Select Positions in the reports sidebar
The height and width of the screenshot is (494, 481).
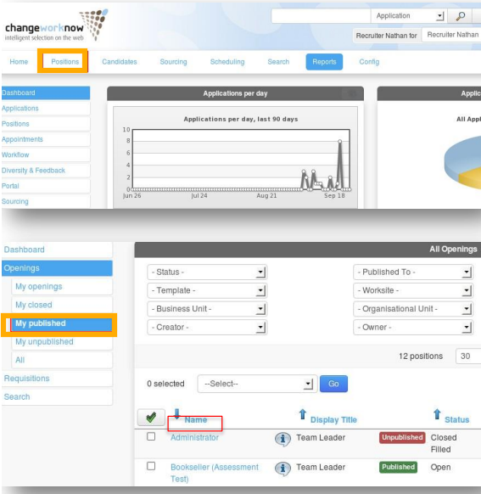pos(46,124)
